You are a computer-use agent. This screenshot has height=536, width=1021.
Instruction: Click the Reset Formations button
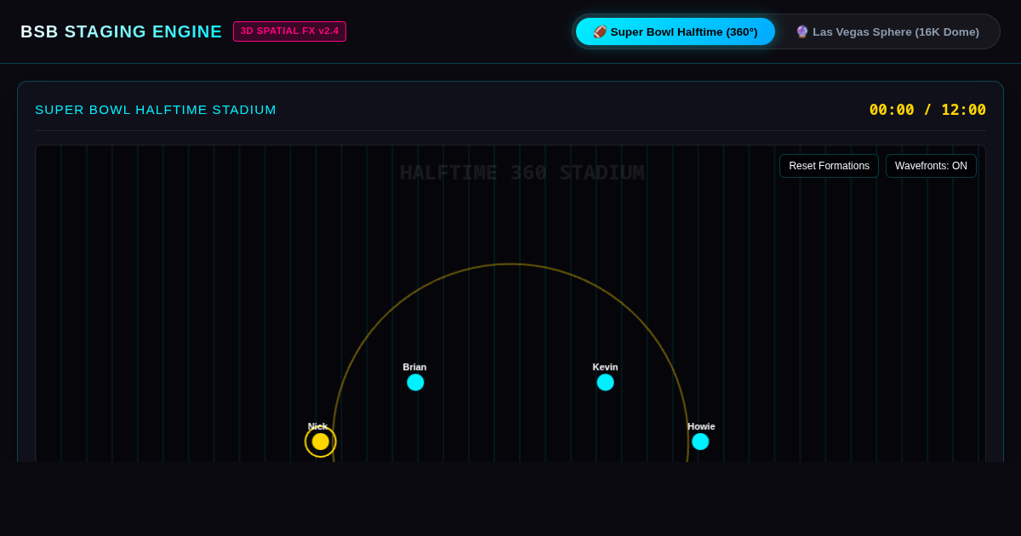(829, 166)
